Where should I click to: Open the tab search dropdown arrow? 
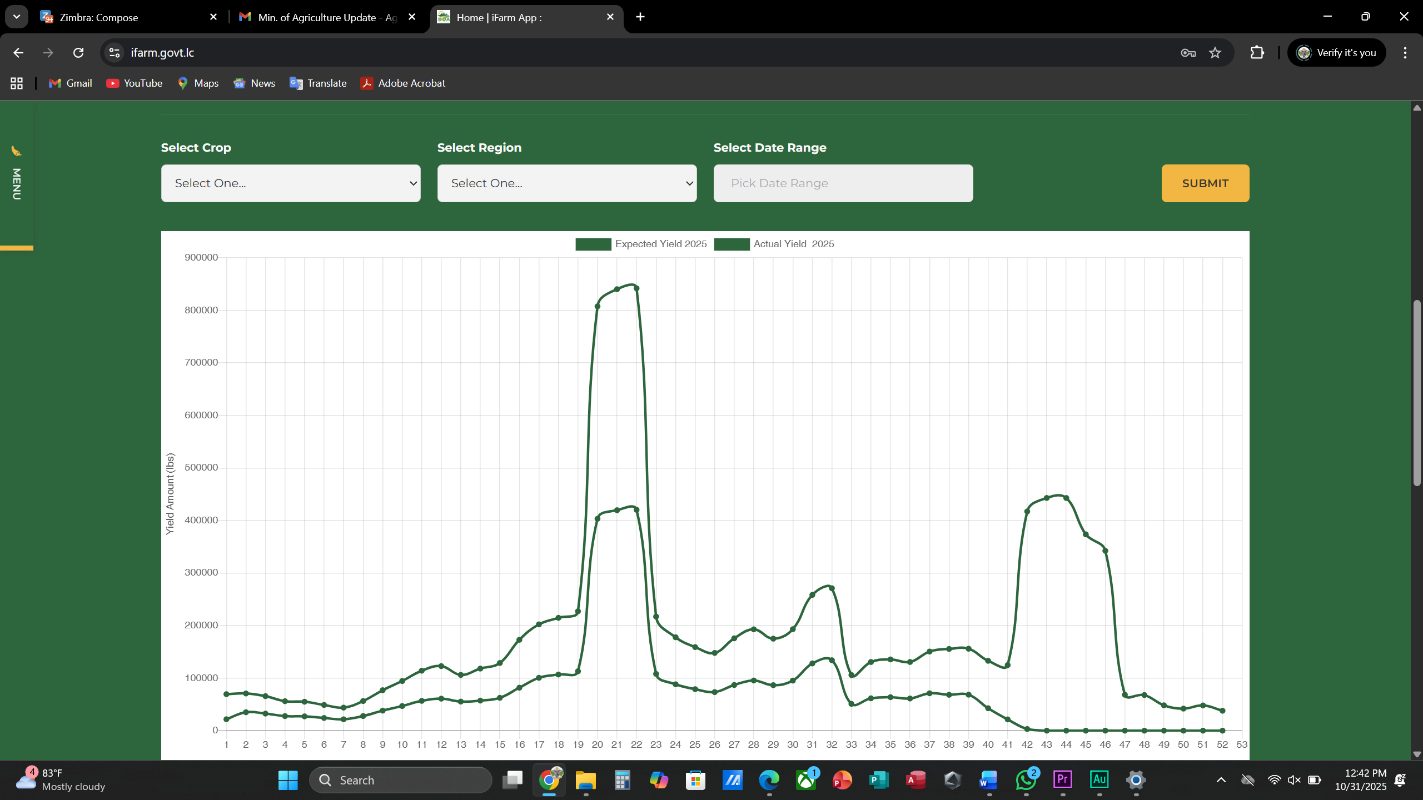tap(17, 17)
